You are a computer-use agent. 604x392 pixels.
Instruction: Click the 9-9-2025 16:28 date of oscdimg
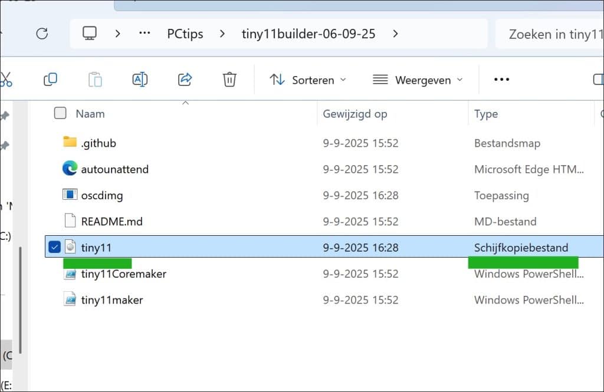click(360, 195)
